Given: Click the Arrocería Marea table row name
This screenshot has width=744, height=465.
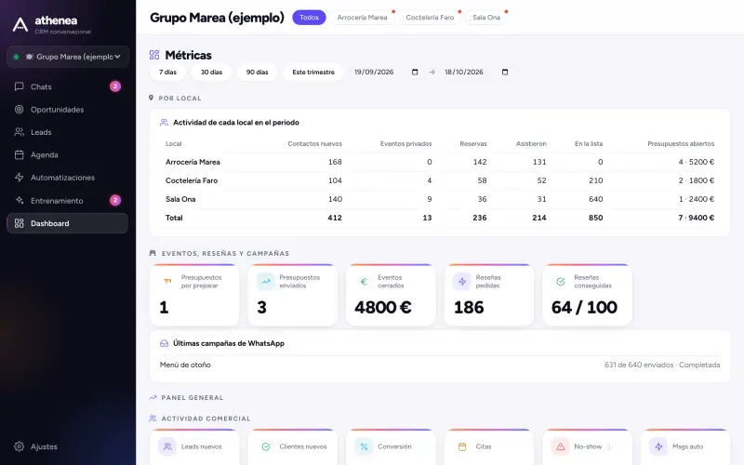Looking at the screenshot, I should (193, 162).
